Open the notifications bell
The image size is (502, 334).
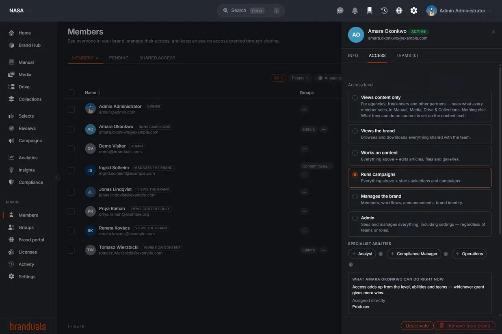pyautogui.click(x=355, y=11)
